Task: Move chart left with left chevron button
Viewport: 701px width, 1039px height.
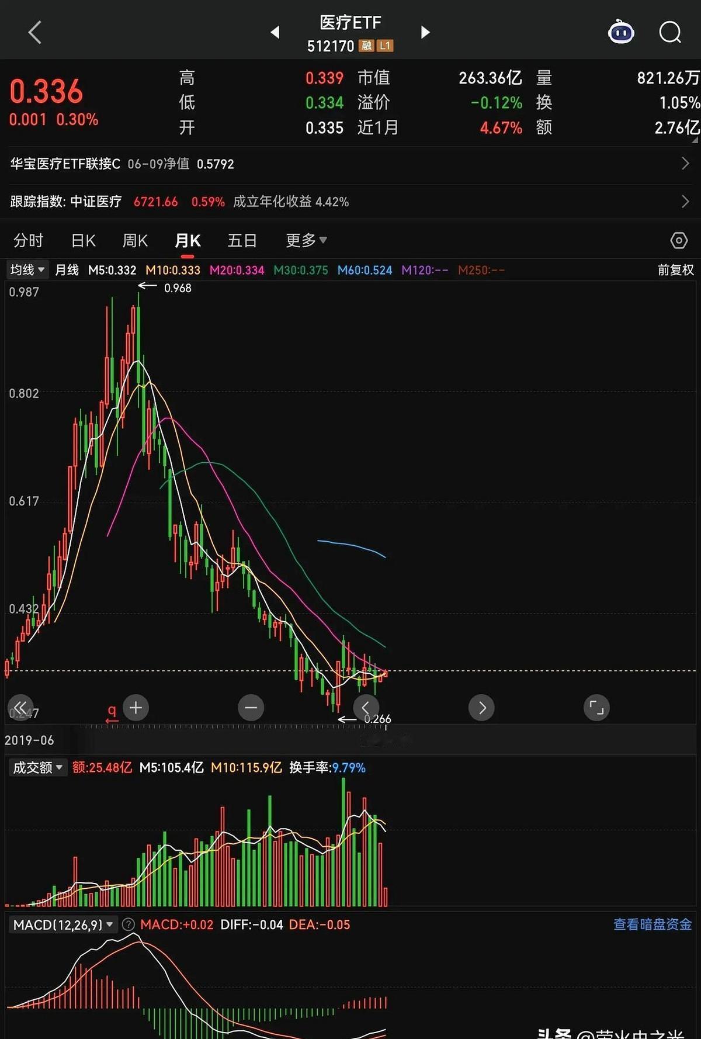Action: (366, 708)
